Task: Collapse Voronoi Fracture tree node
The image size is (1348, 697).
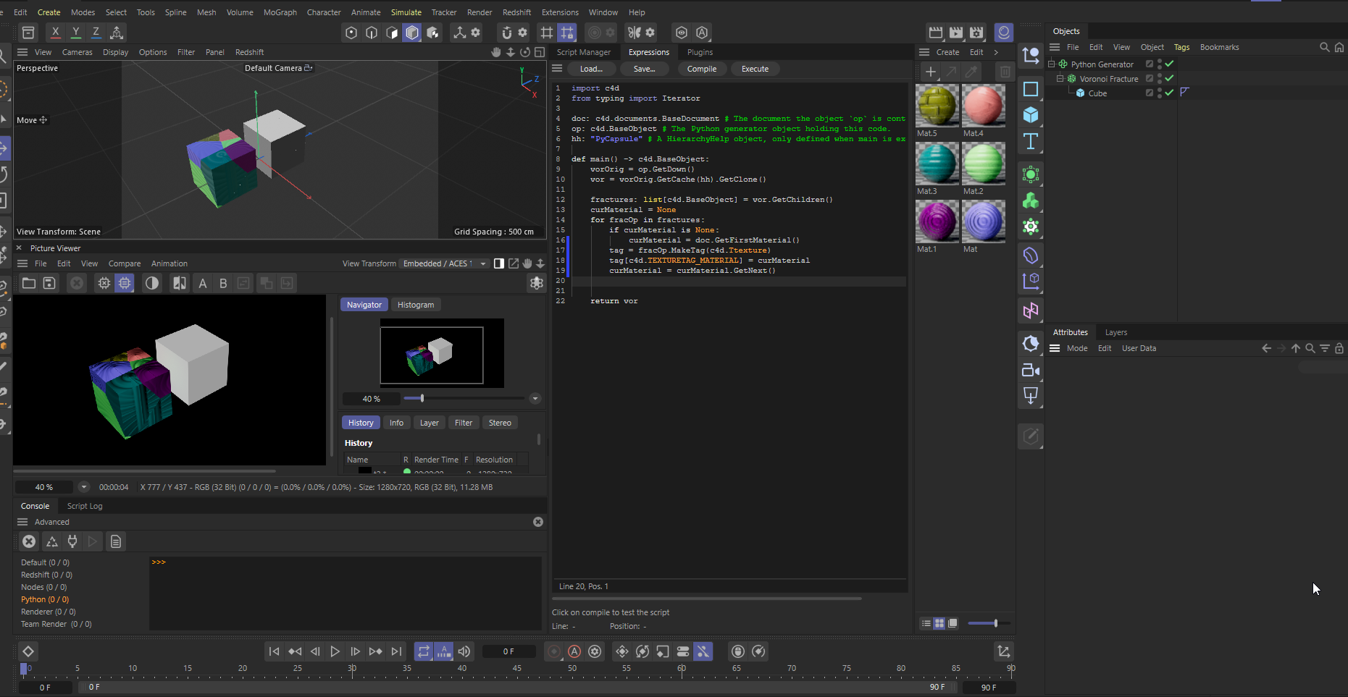Action: coord(1060,78)
